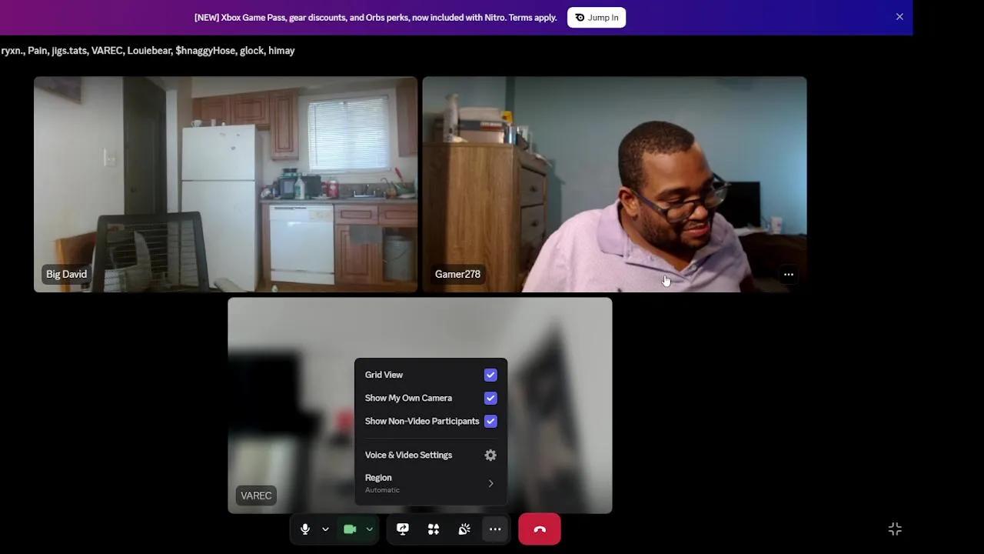
Task: Open the soundboard
Action: pyautogui.click(x=464, y=529)
